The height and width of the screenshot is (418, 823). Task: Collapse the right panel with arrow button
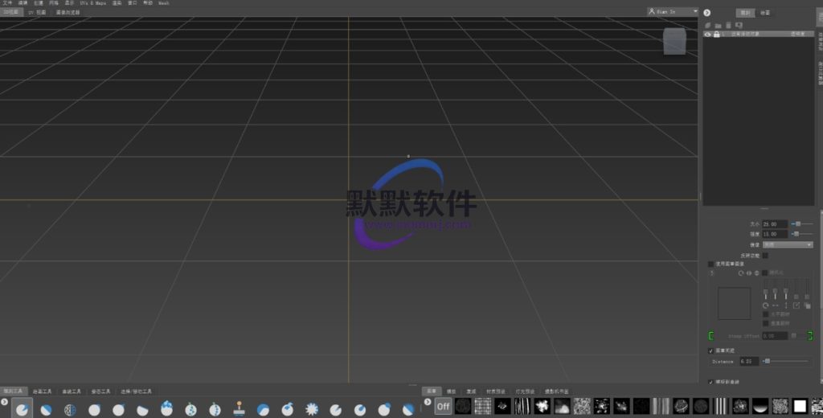point(706,13)
